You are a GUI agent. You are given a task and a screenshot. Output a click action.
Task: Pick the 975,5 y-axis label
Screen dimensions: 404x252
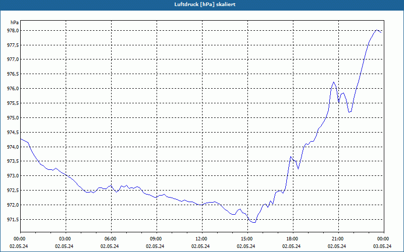(13, 103)
